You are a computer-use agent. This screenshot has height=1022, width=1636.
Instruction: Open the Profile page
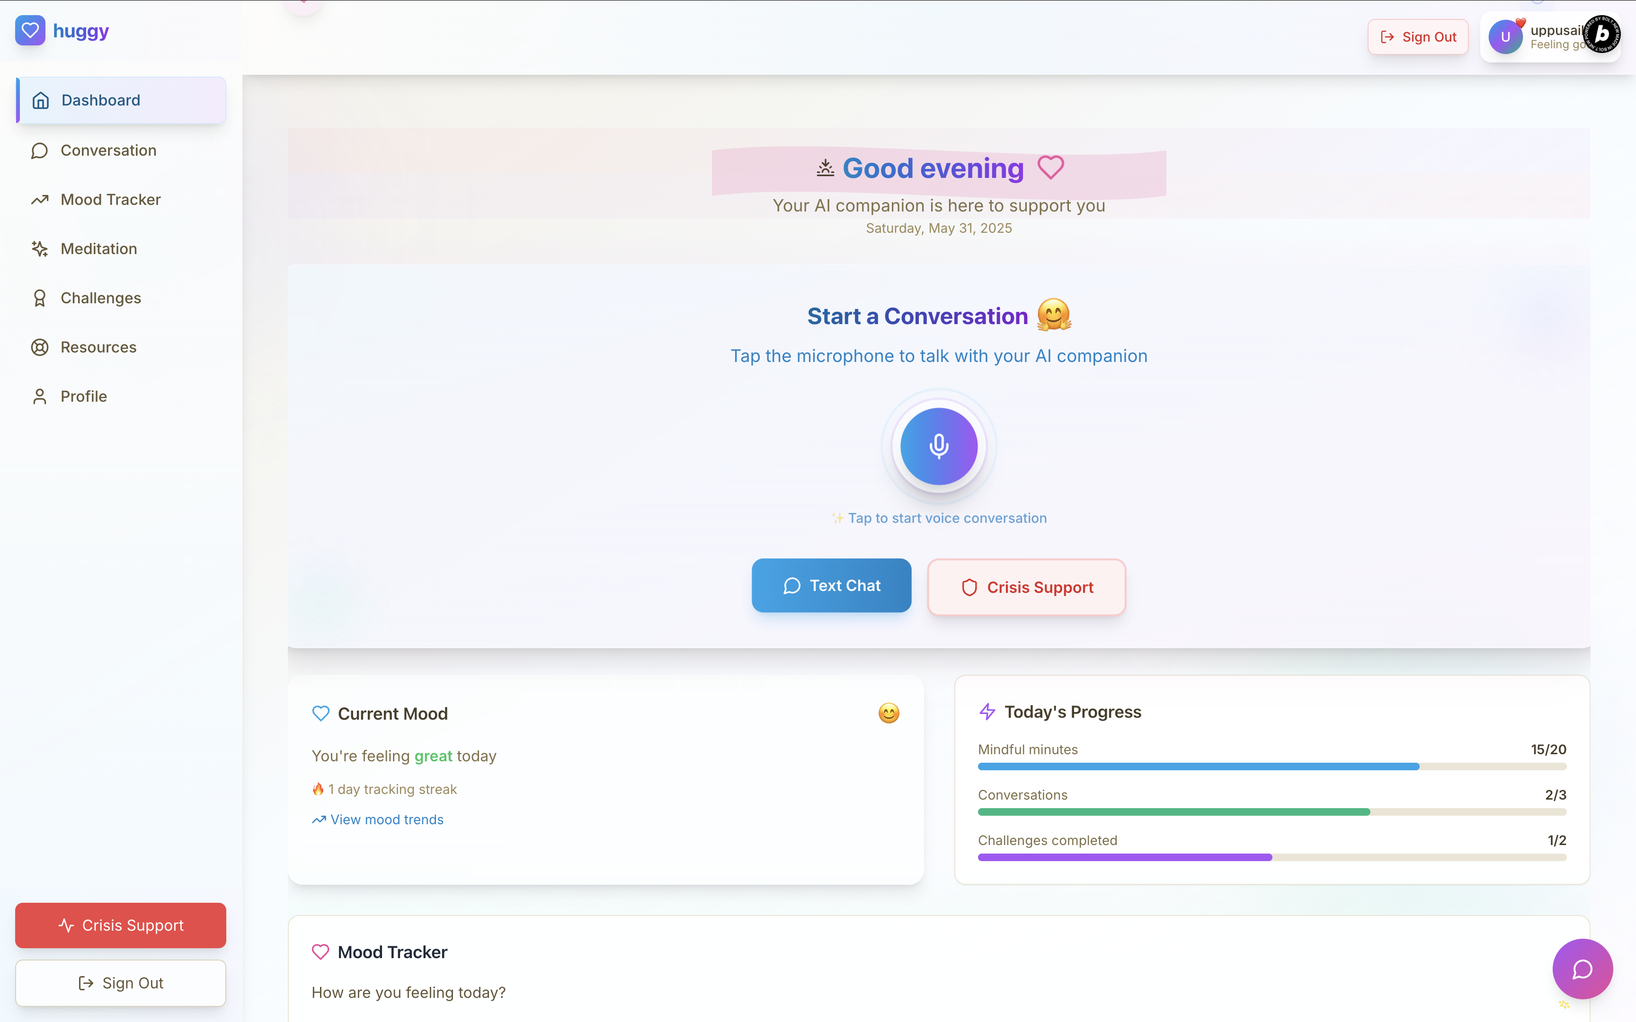[x=83, y=397]
